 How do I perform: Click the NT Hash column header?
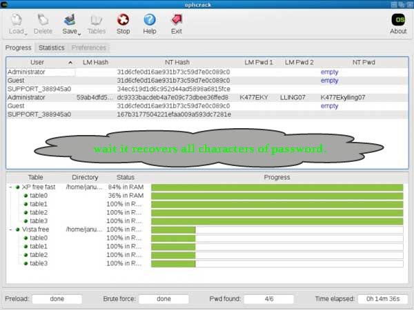177,62
